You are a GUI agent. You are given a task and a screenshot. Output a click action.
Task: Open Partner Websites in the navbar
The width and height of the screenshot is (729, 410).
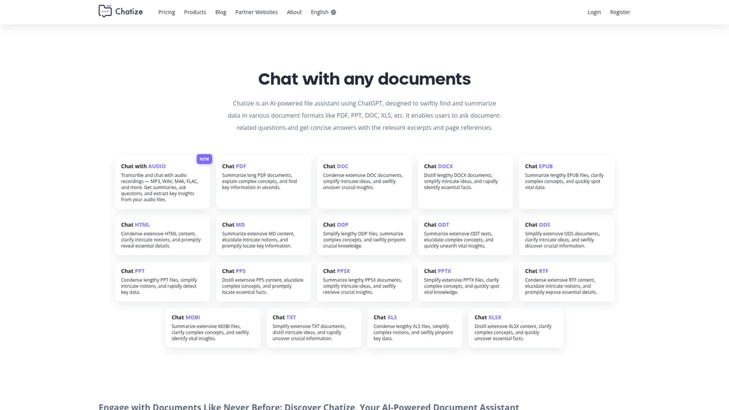click(256, 12)
